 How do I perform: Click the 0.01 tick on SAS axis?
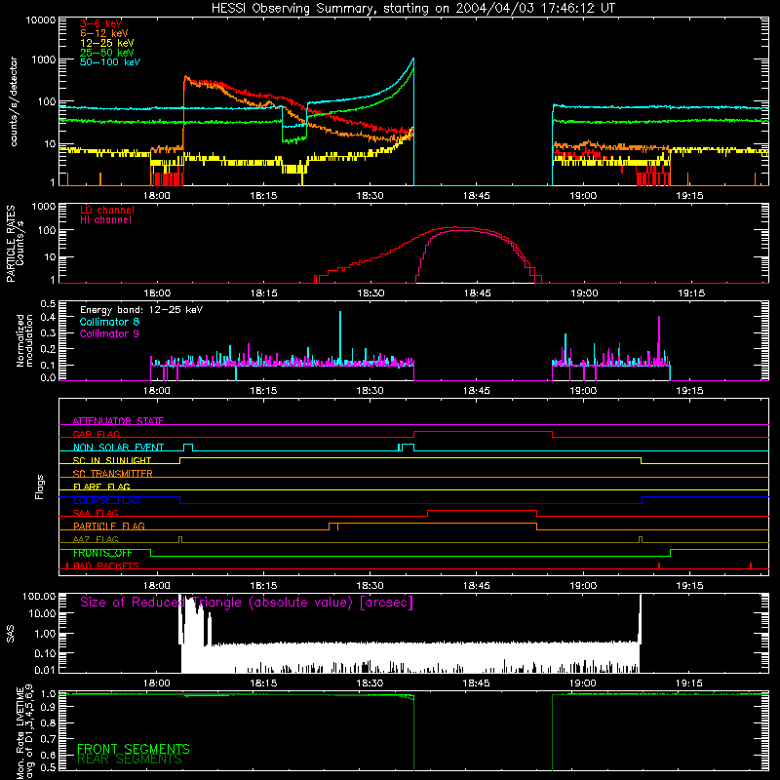(x=45, y=670)
